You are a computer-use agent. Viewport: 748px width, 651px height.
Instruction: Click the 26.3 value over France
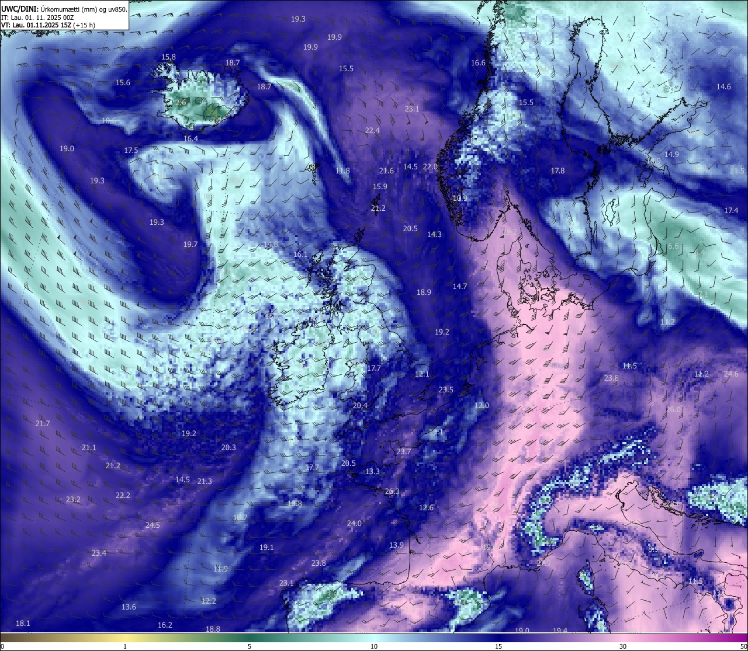[392, 491]
